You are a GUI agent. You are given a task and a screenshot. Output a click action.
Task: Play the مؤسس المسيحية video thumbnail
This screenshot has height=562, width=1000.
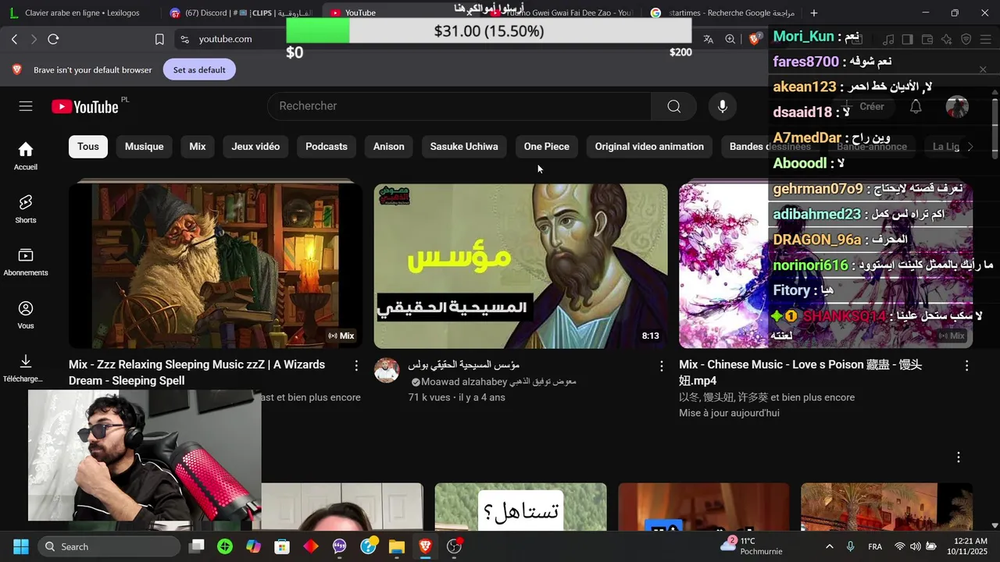[520, 265]
